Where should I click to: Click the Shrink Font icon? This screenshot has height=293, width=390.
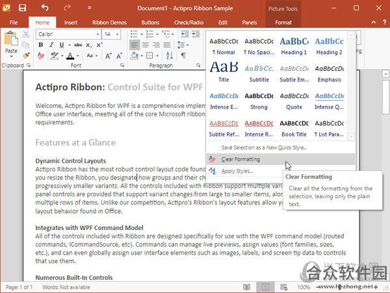pyautogui.click(x=120, y=56)
